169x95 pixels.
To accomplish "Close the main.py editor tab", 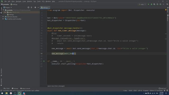I will point(49,7).
